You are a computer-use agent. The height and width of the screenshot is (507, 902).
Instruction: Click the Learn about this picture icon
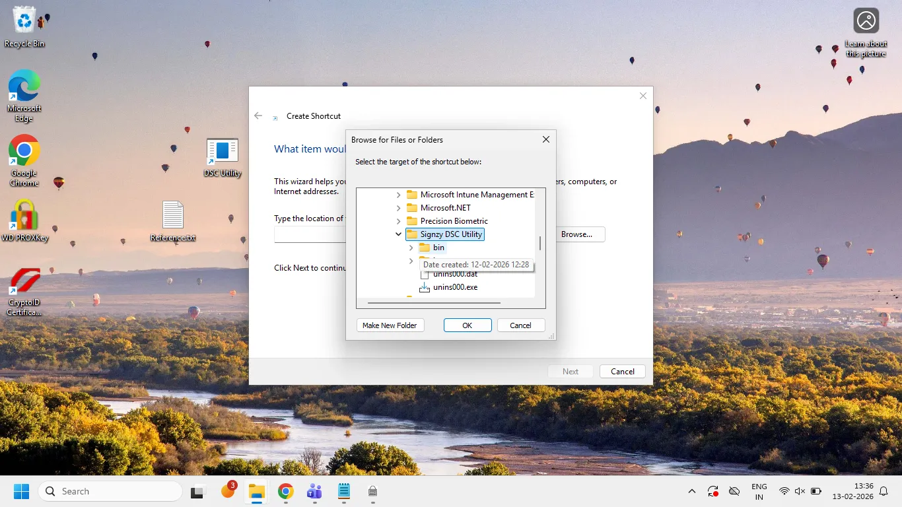click(866, 33)
